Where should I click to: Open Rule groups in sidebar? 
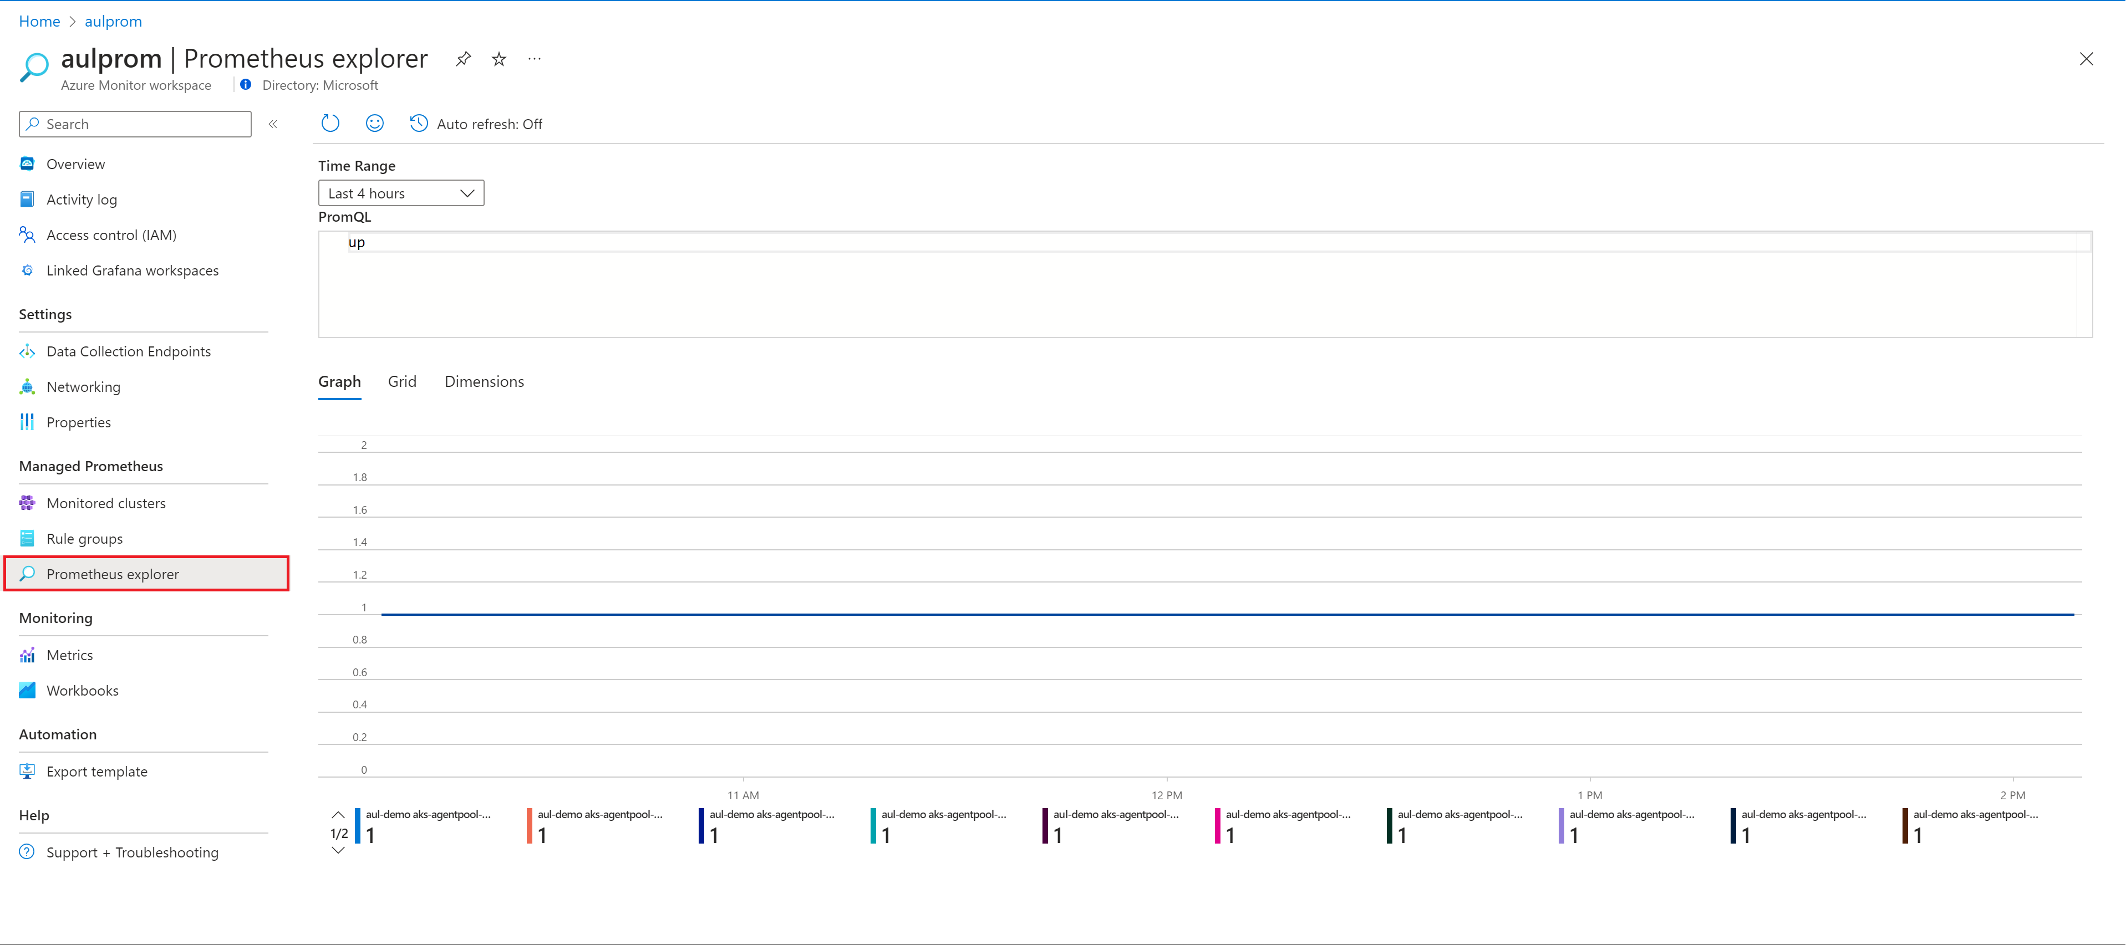[84, 539]
